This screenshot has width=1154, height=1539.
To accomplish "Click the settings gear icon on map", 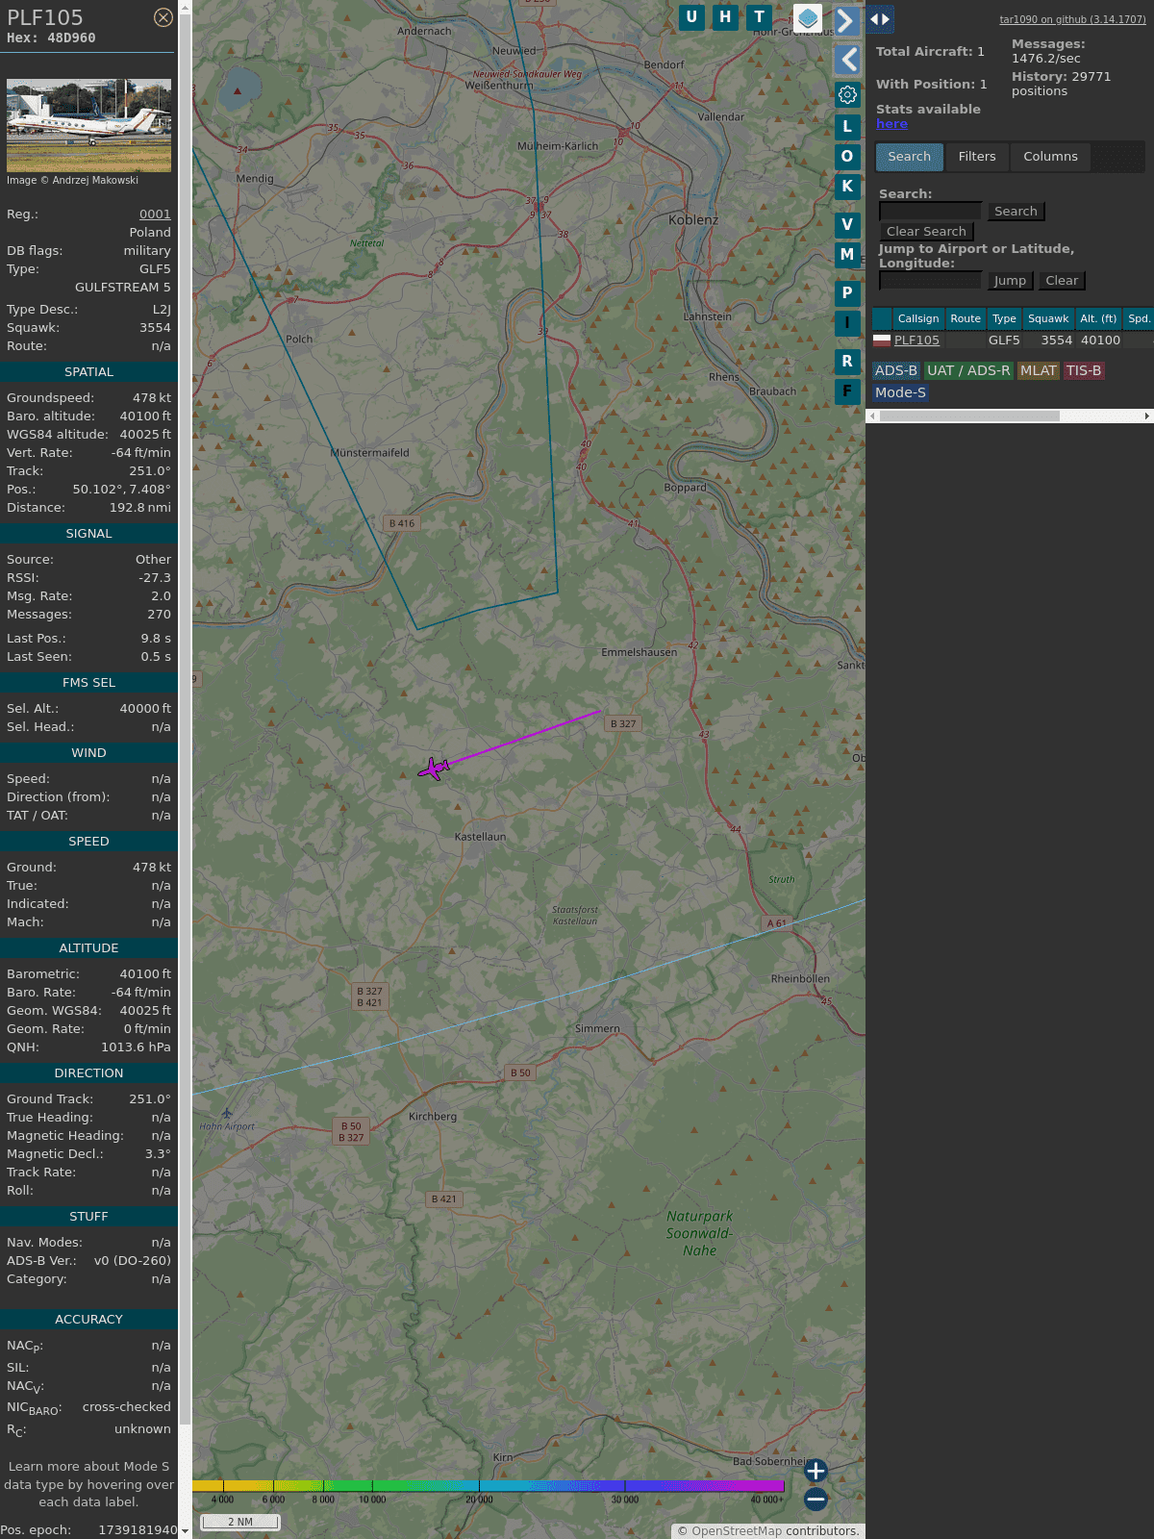I will [x=847, y=94].
